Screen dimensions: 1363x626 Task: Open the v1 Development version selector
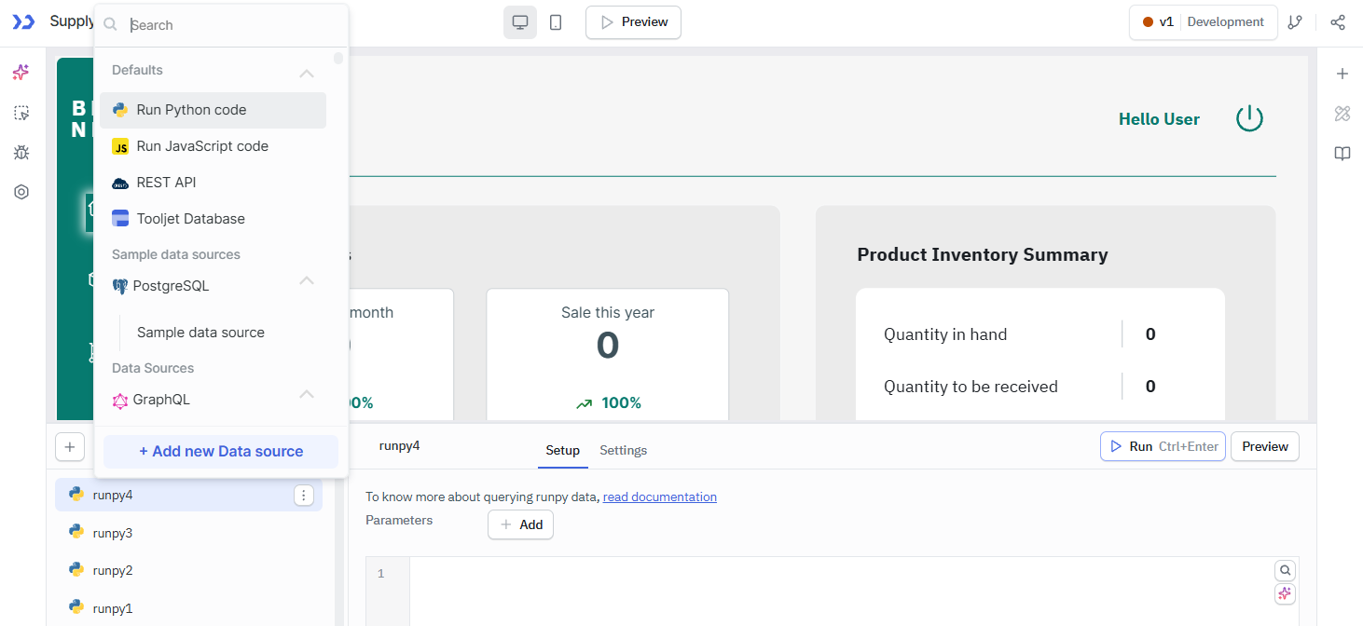[1203, 22]
